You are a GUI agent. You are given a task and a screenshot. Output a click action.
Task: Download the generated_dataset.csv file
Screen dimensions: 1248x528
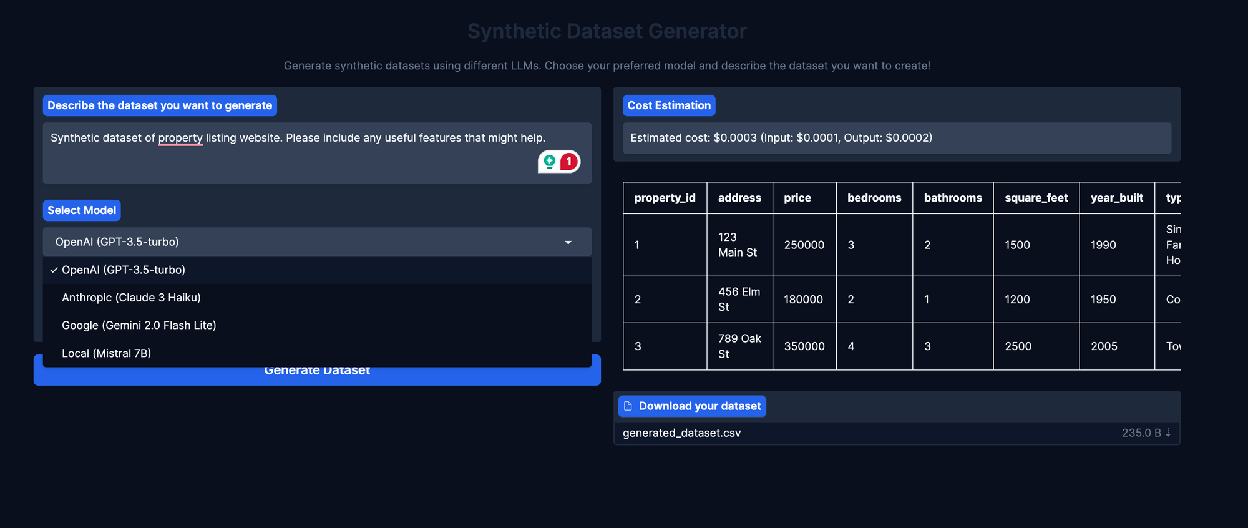(897, 433)
